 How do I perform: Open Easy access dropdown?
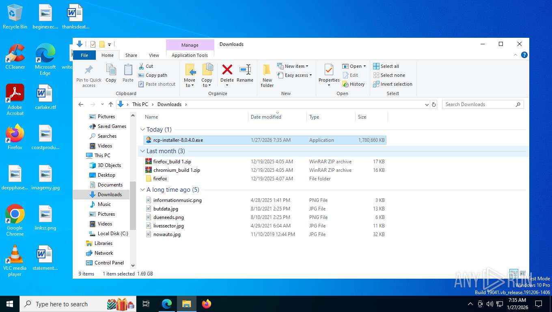(295, 75)
